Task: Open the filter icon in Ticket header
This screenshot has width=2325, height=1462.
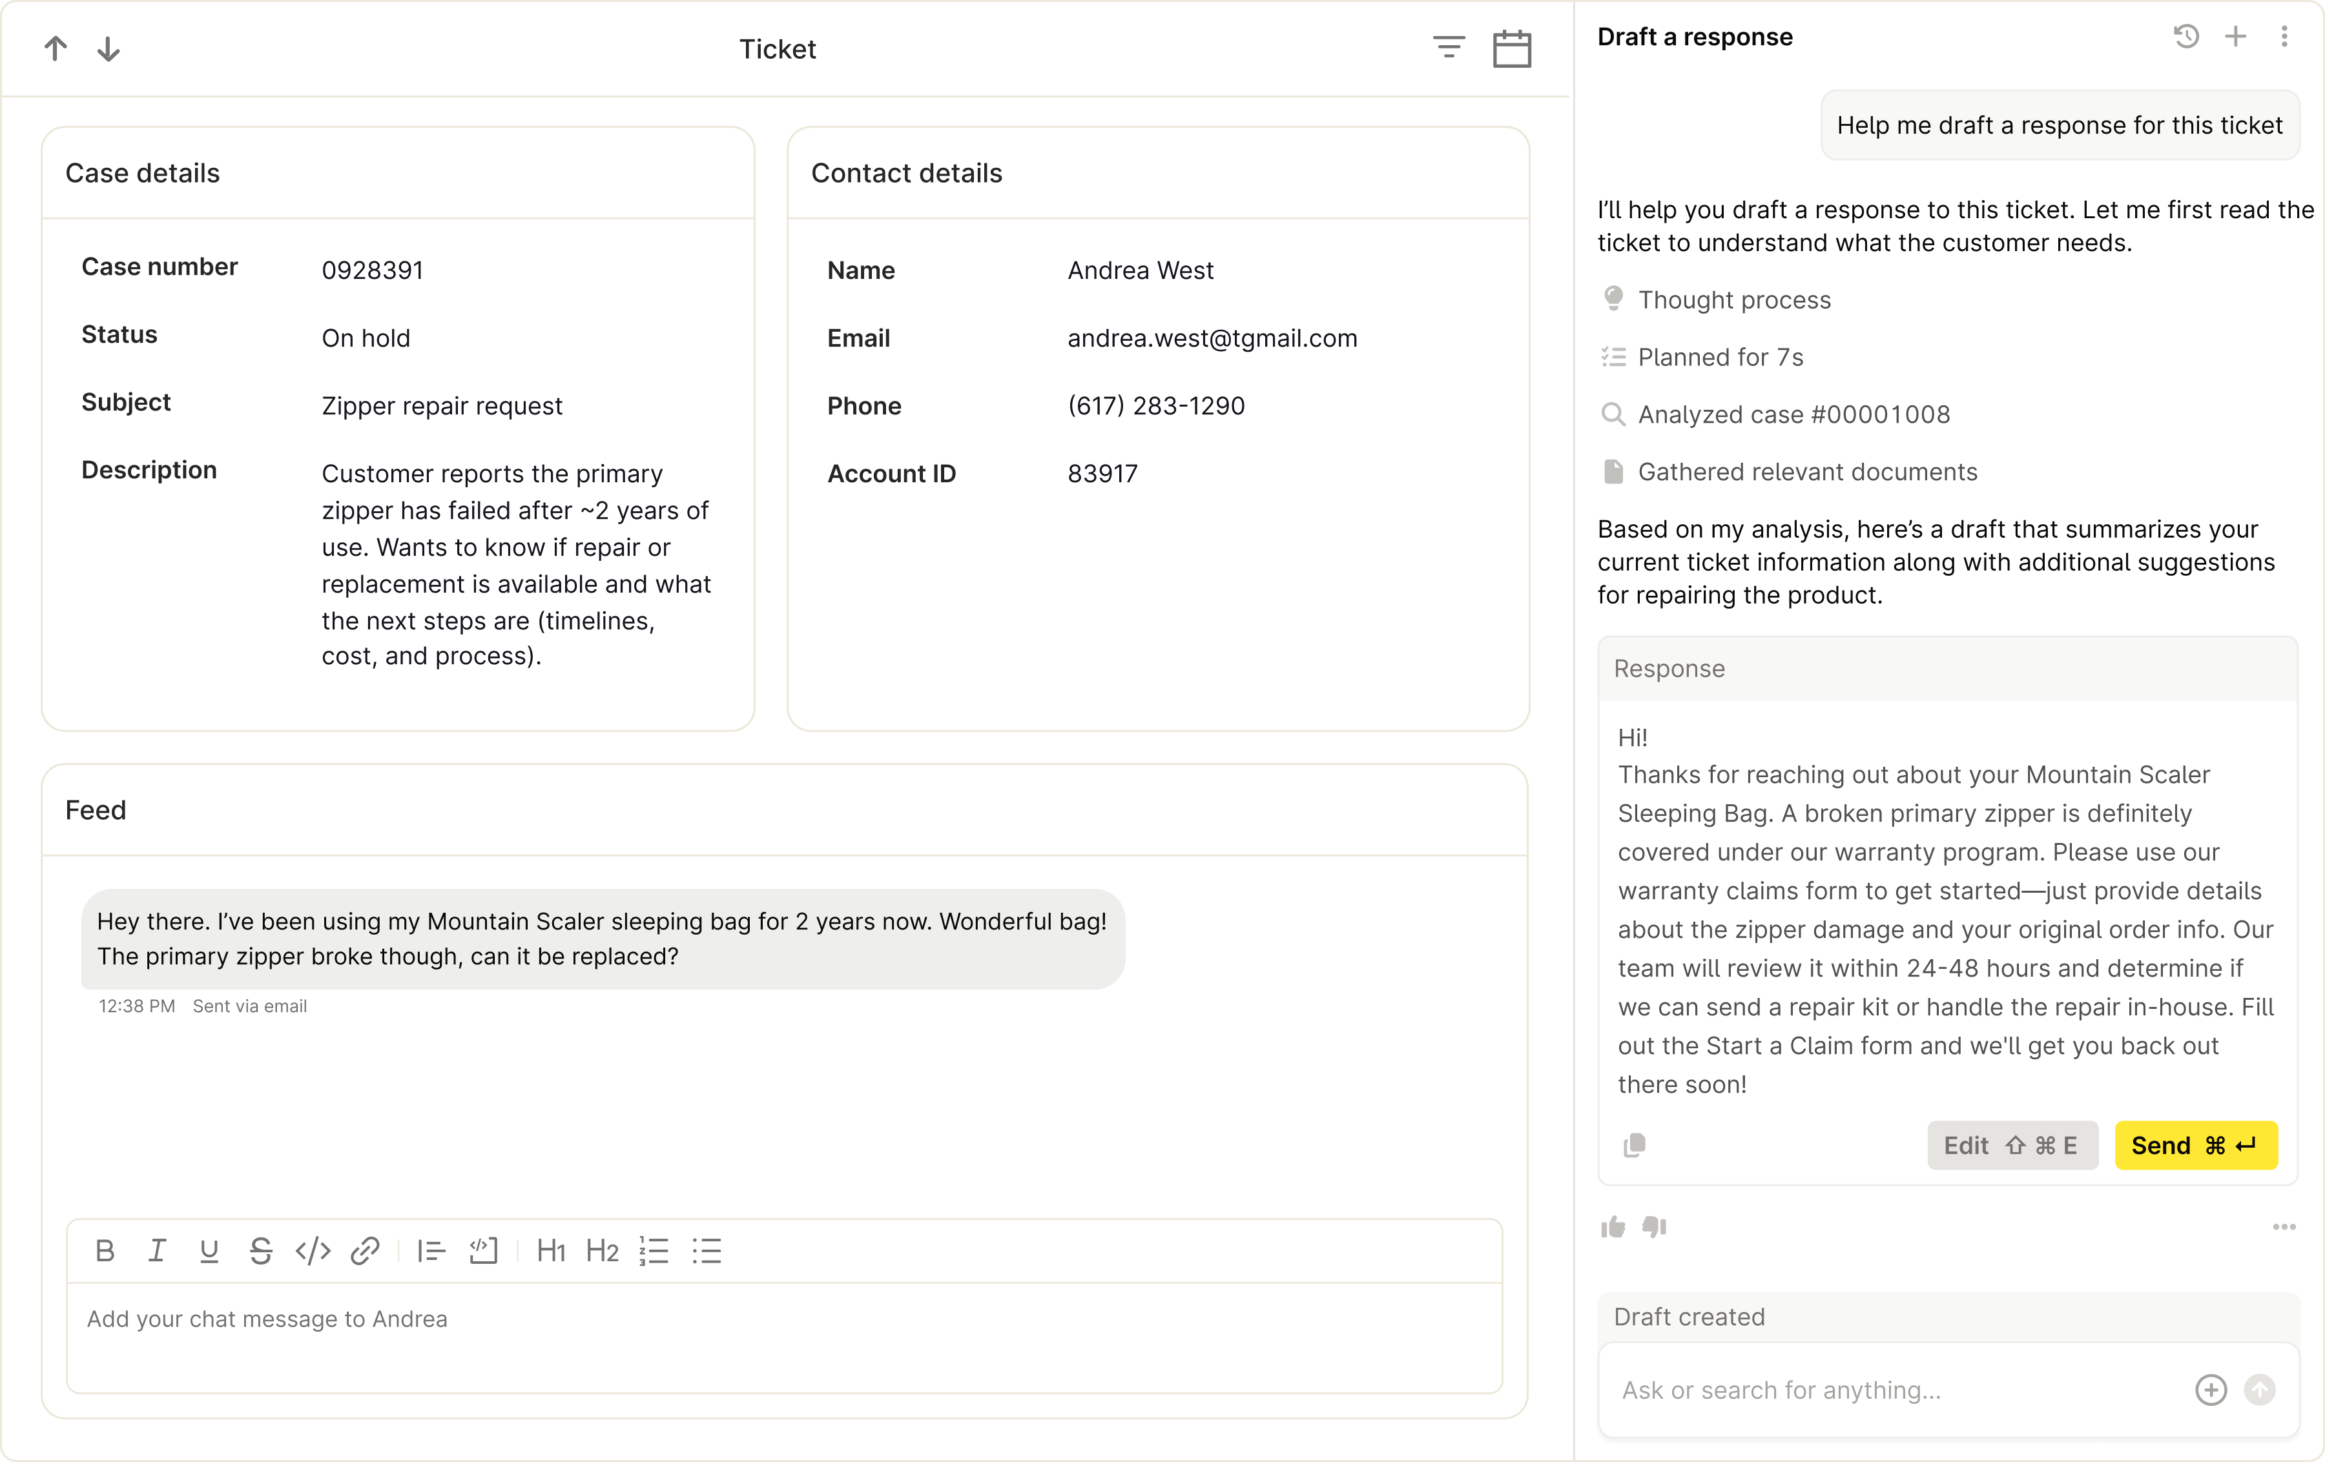Action: 1449,46
